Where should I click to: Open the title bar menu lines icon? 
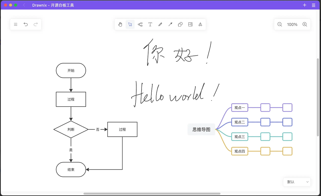click(x=314, y=5)
